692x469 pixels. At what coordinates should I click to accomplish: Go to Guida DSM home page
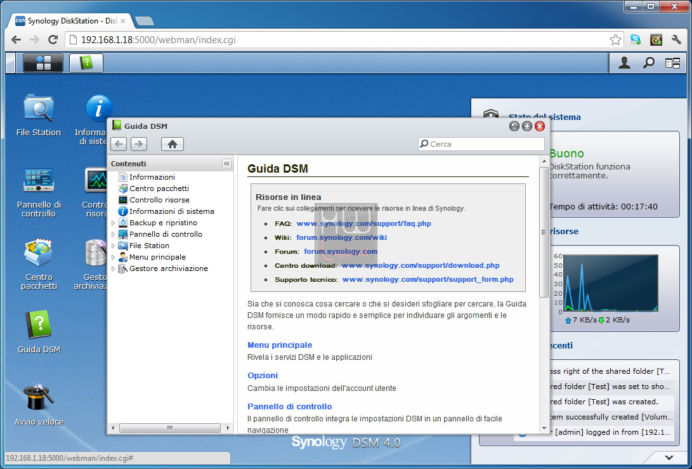tap(173, 144)
